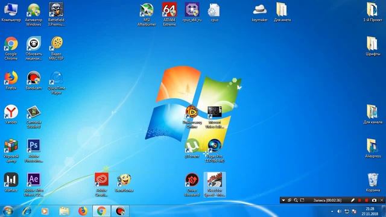Select the cpuz_x64_ru desktop icon

pyautogui.click(x=192, y=12)
